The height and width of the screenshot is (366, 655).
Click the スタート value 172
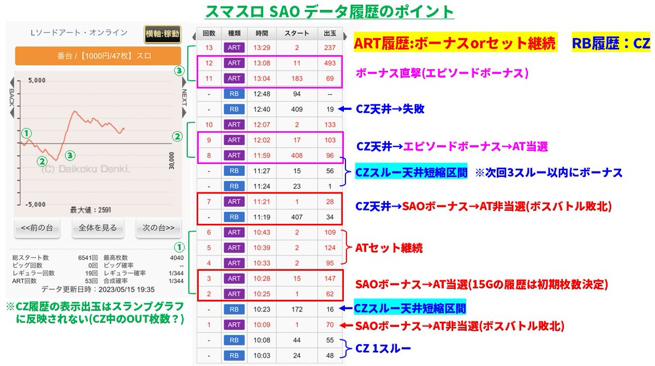[x=296, y=309]
